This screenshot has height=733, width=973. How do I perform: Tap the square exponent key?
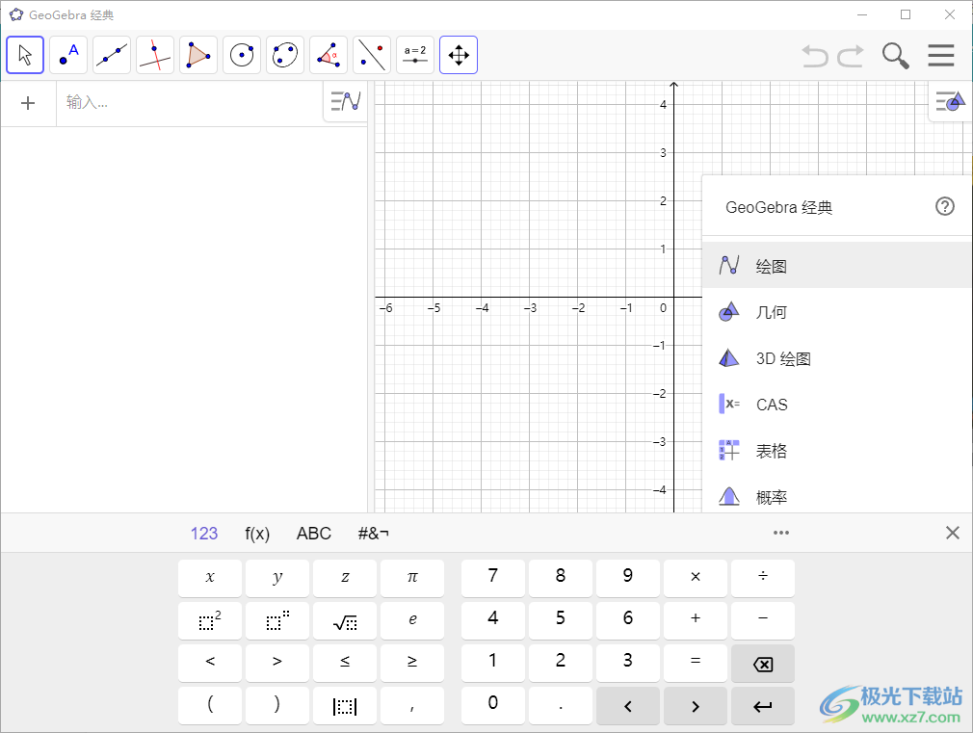click(x=210, y=620)
